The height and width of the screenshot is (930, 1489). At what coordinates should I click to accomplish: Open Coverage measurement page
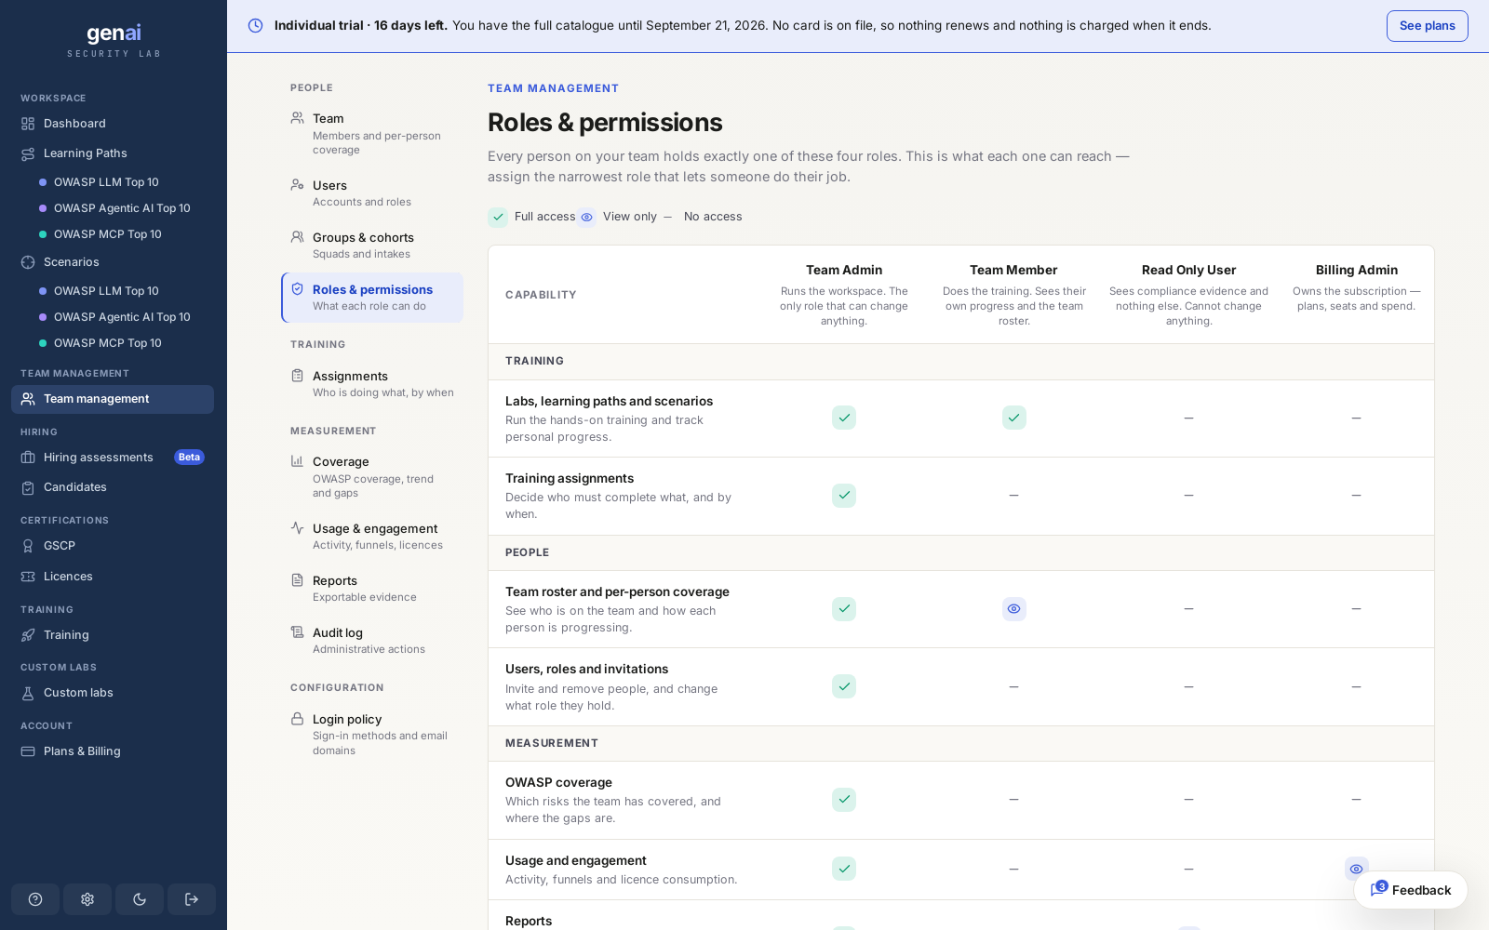click(x=372, y=476)
